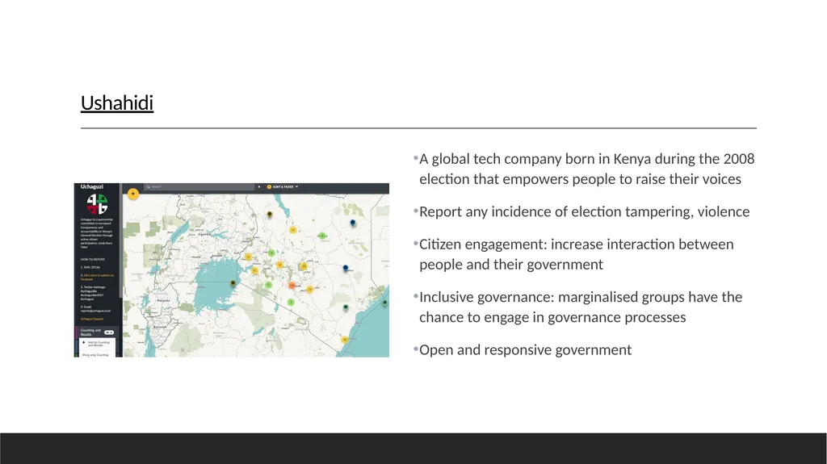This screenshot has height=464, width=827.
Task: Click the Uchaguzi sidebar scrollbar
Action: point(121,240)
